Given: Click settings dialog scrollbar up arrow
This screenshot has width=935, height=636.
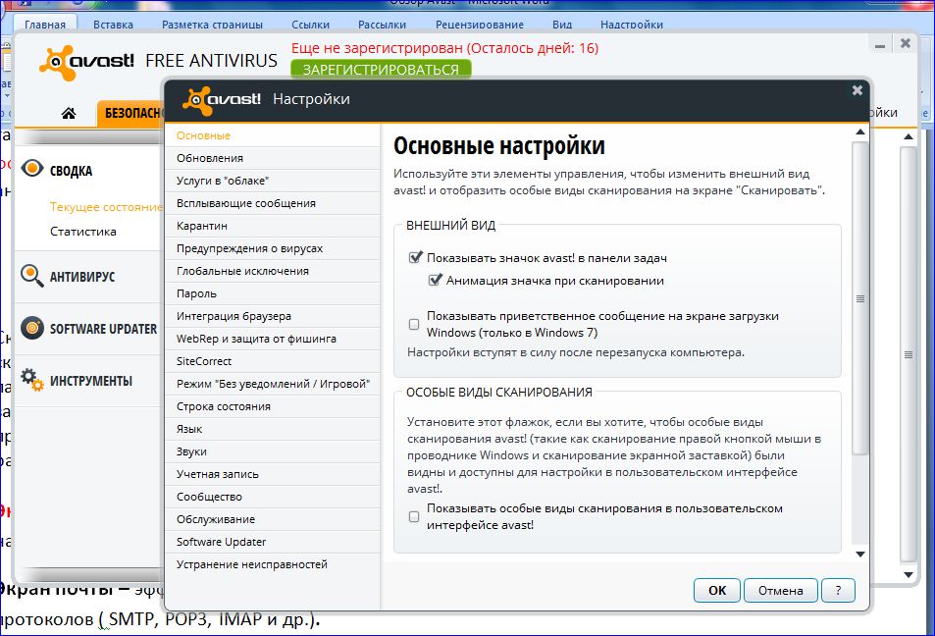Looking at the screenshot, I should (x=859, y=132).
